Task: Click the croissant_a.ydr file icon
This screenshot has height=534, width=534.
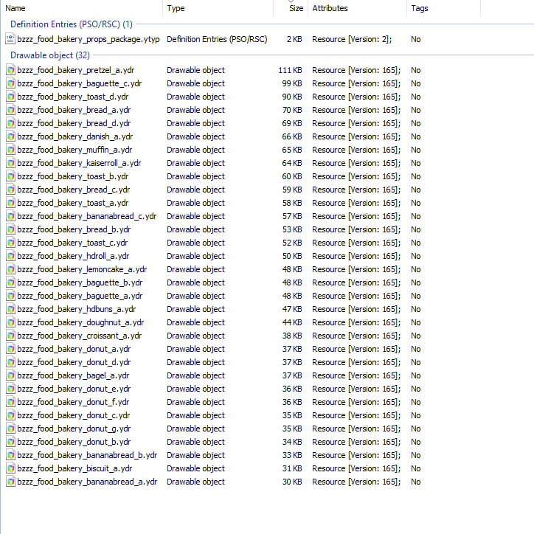Action: (10, 336)
